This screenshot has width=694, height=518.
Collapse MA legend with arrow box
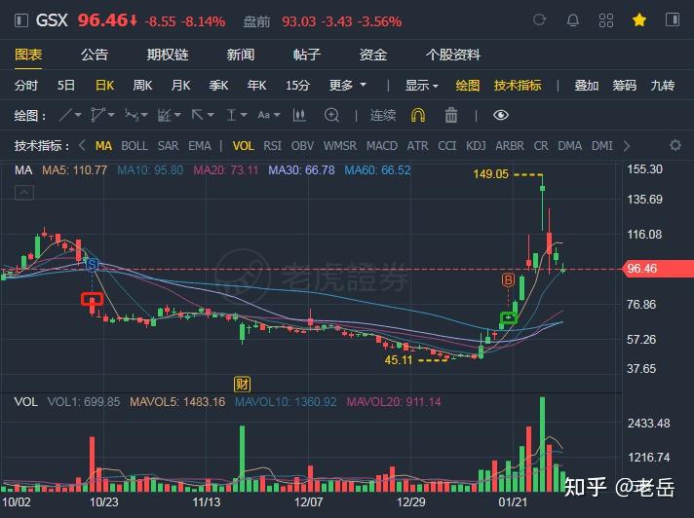(x=24, y=193)
